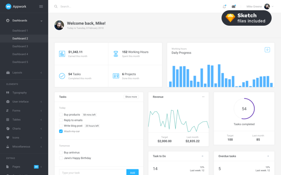Click the search magnifier icon
The image size is (281, 175).
pyautogui.click(x=56, y=7)
